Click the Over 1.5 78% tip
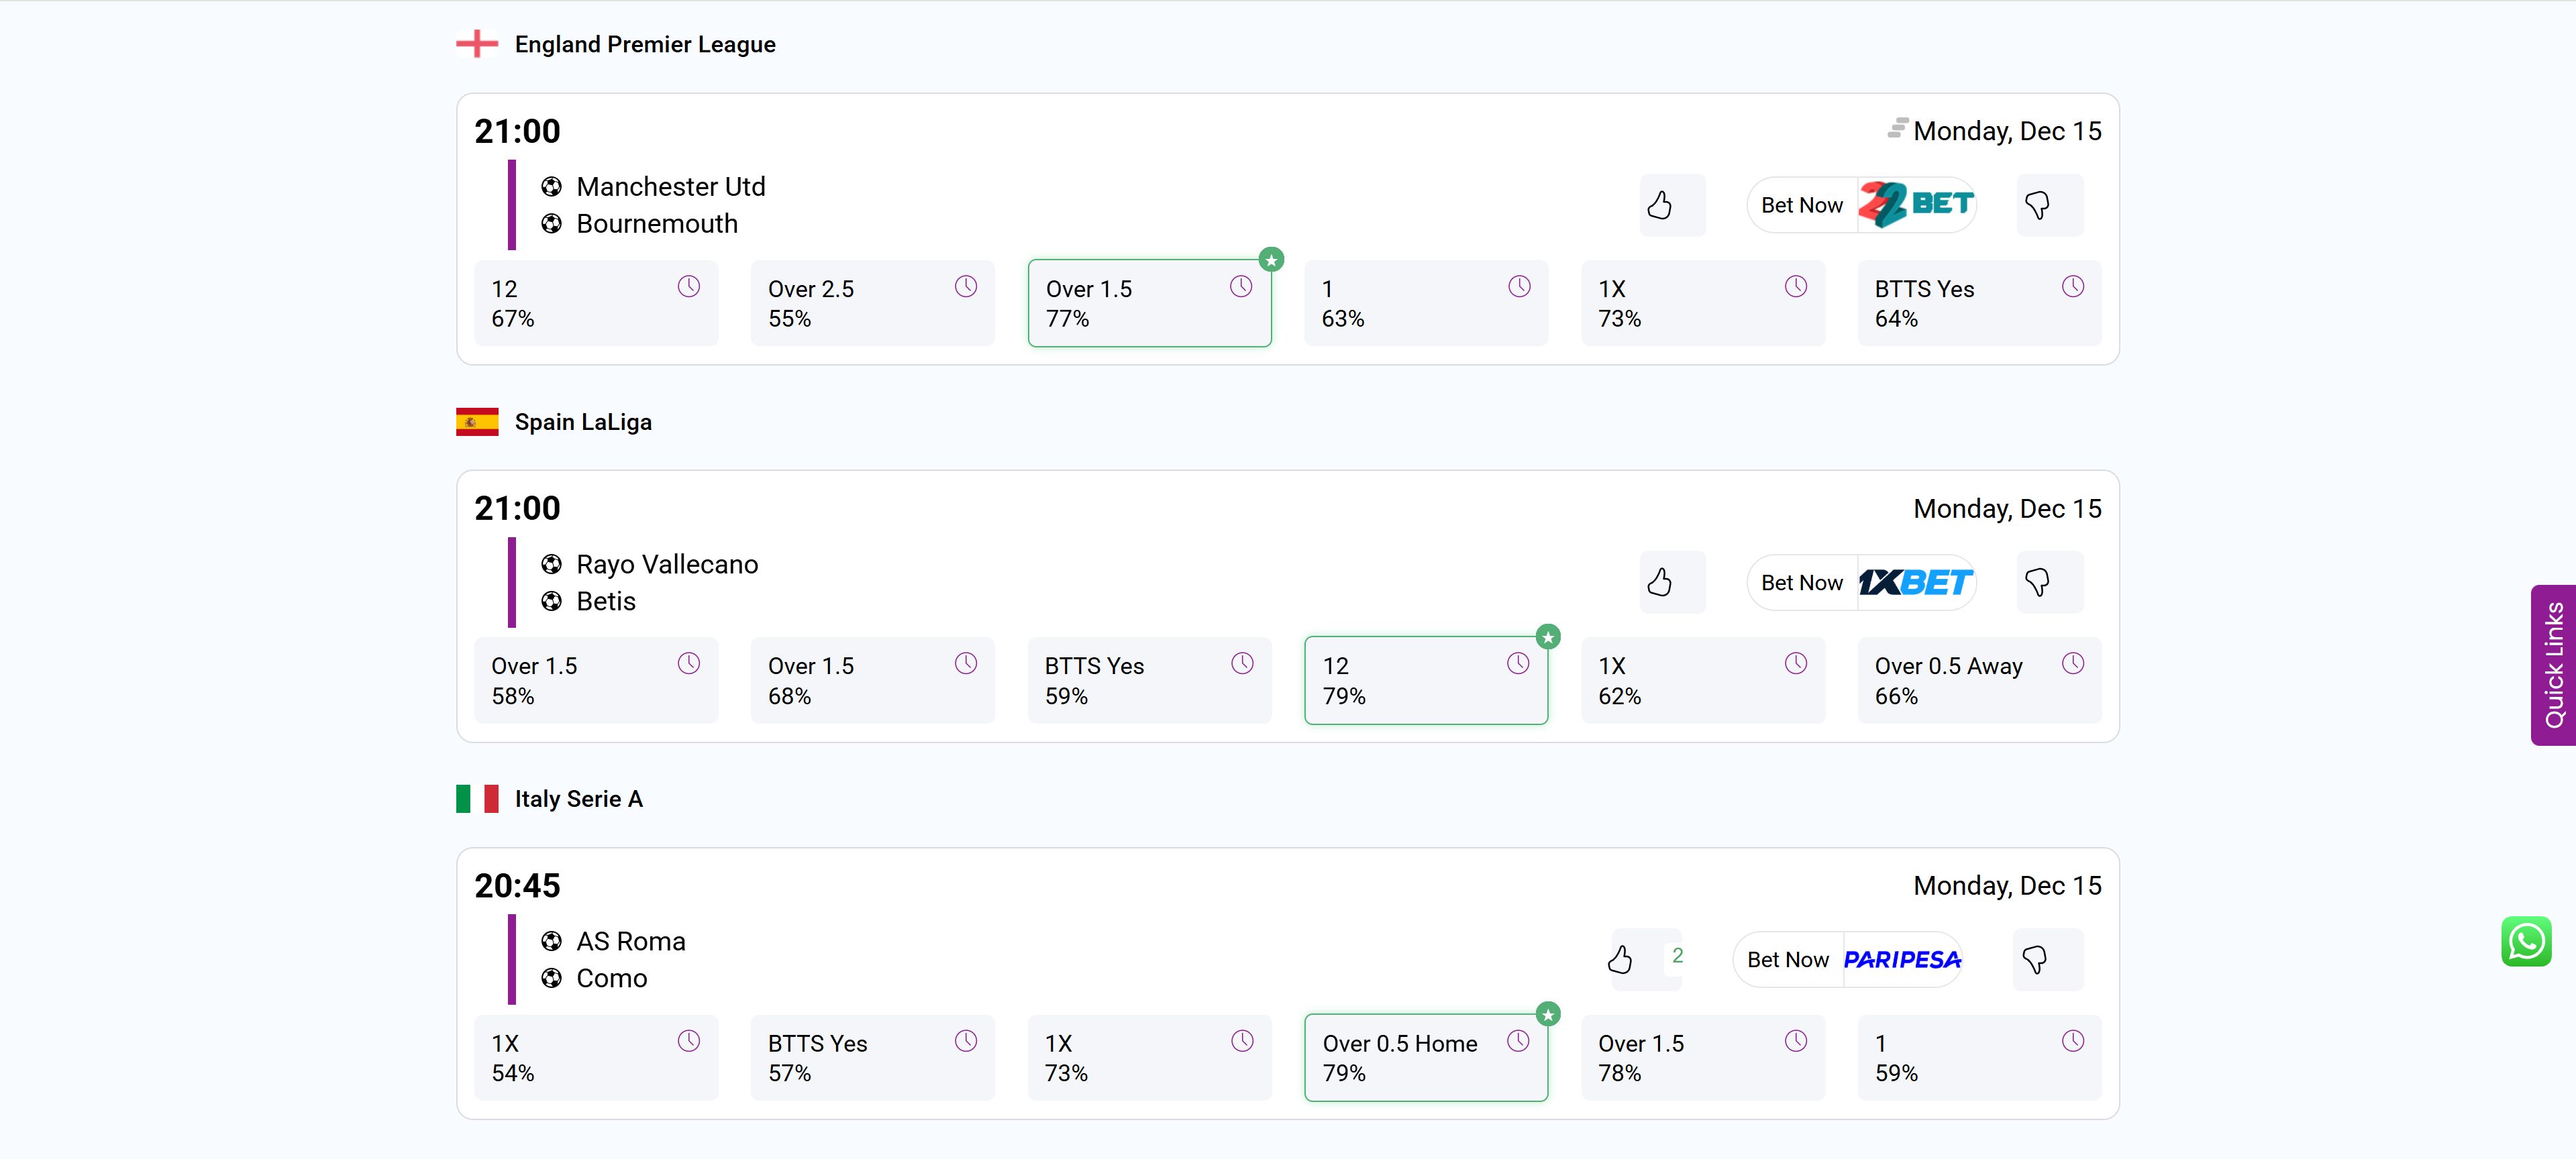 click(x=1702, y=1058)
